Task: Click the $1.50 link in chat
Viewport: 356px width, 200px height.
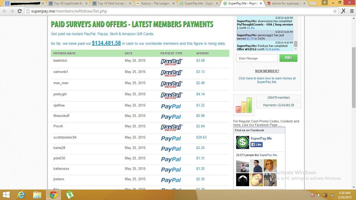Action: click(251, 28)
